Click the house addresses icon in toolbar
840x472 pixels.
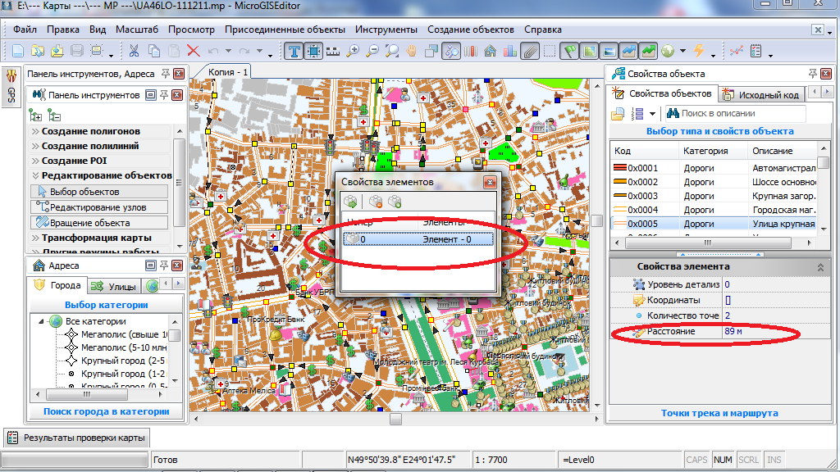coord(490,51)
